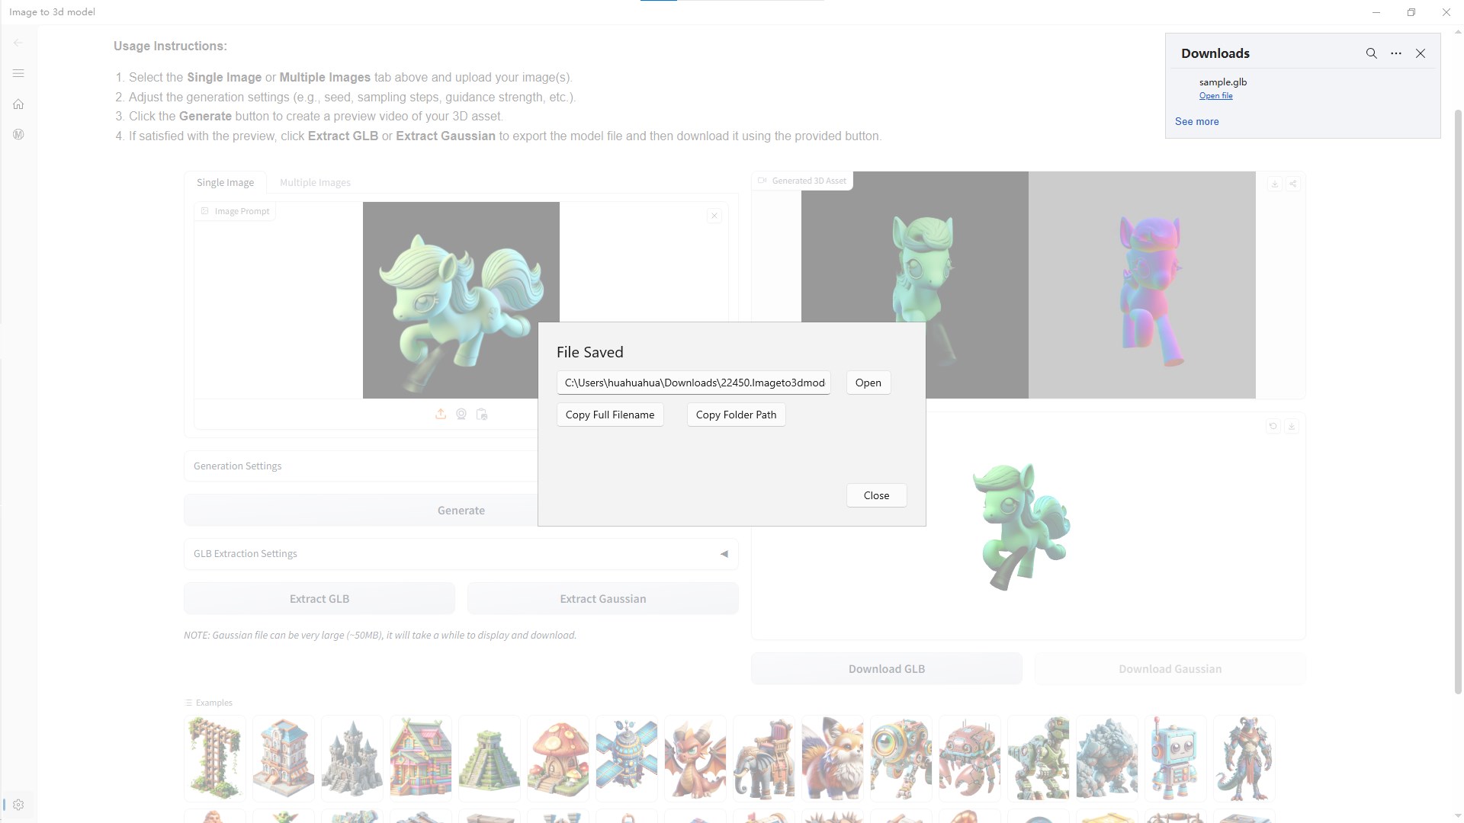Collapse the GLB Extraction Settings panel
This screenshot has width=1464, height=823.
coord(724,554)
